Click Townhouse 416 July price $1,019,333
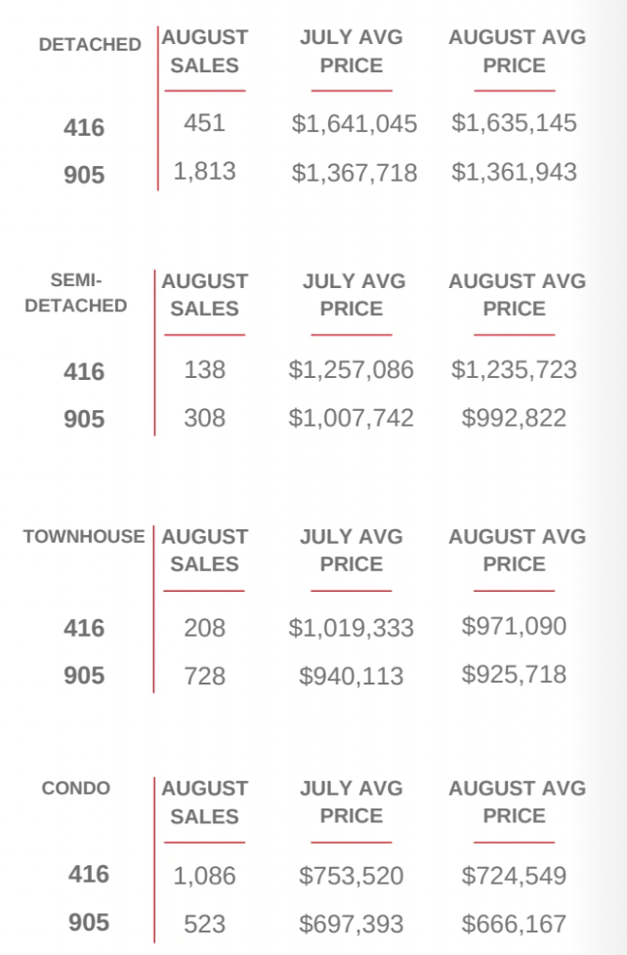 pyautogui.click(x=351, y=628)
